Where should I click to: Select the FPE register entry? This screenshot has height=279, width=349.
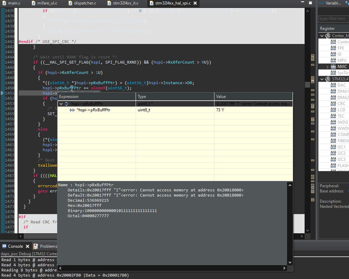point(341,48)
